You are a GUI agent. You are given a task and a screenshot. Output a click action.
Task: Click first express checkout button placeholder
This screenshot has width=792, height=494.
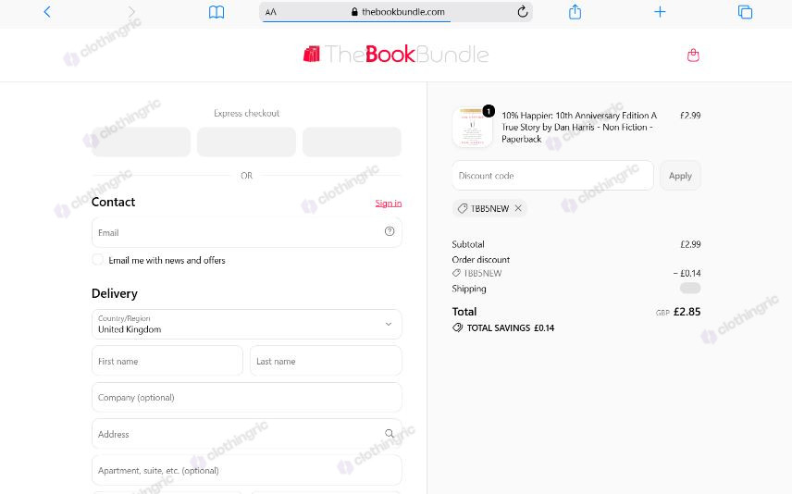tap(141, 142)
